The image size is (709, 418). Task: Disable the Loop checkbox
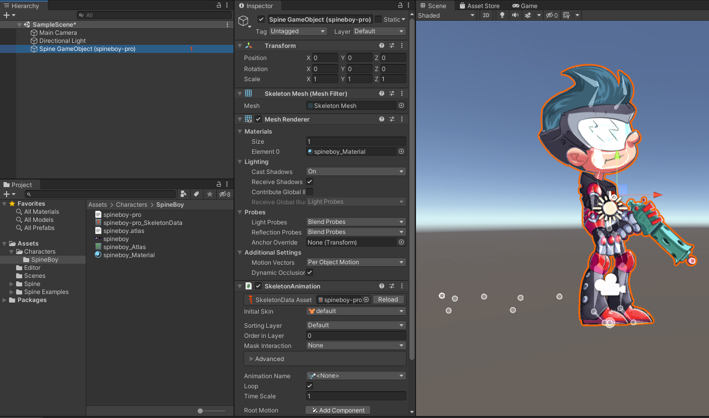[310, 386]
